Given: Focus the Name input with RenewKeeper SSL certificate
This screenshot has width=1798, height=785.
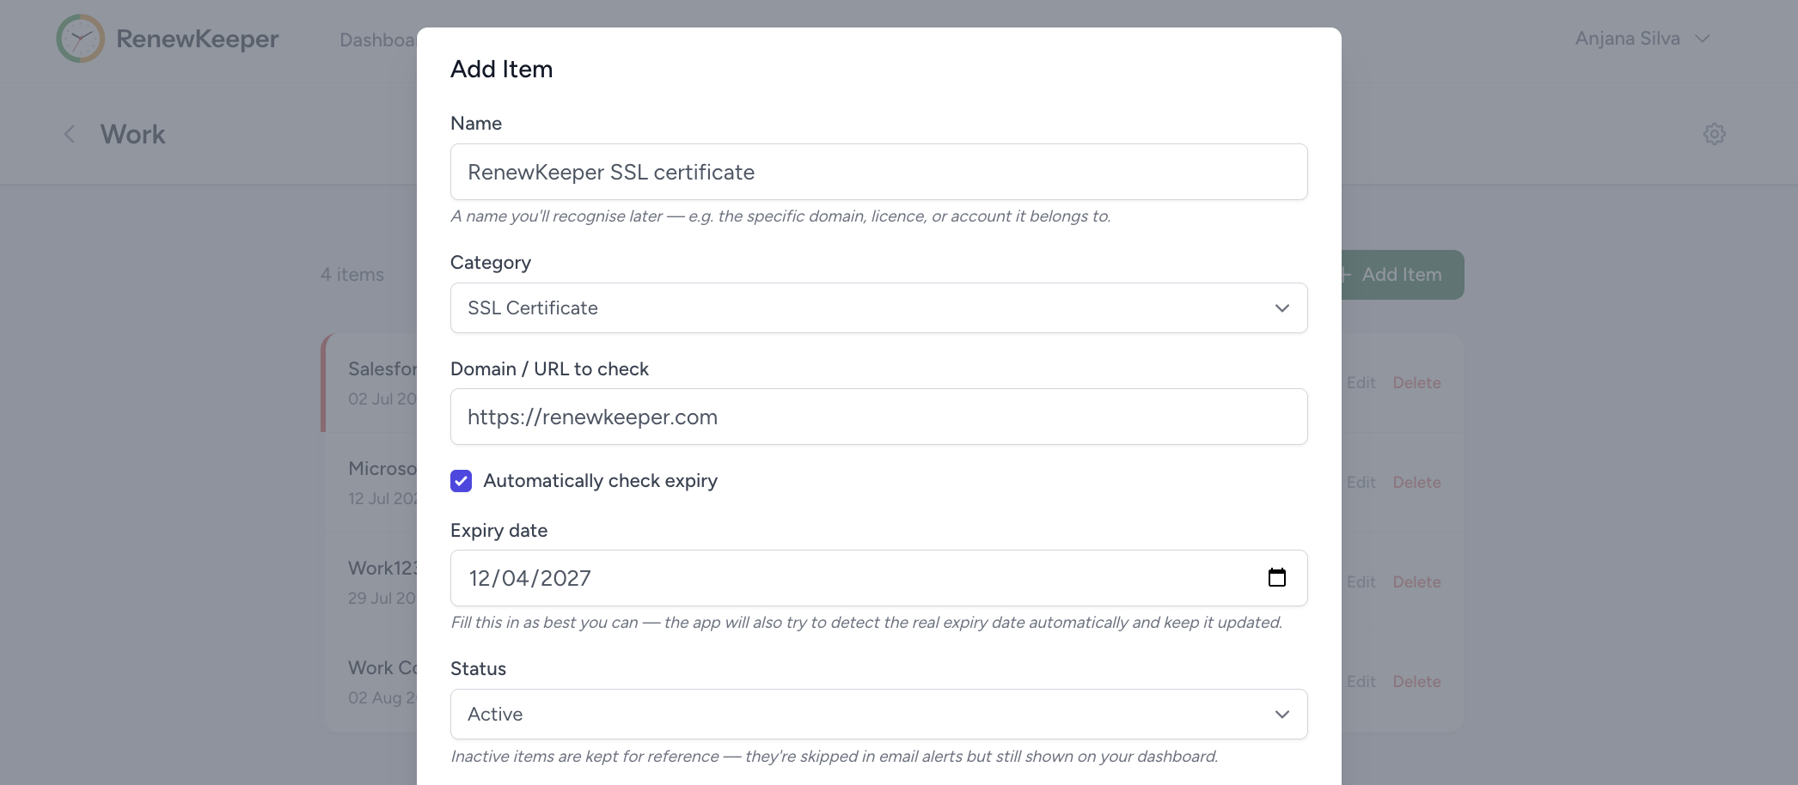Looking at the screenshot, I should point(878,172).
